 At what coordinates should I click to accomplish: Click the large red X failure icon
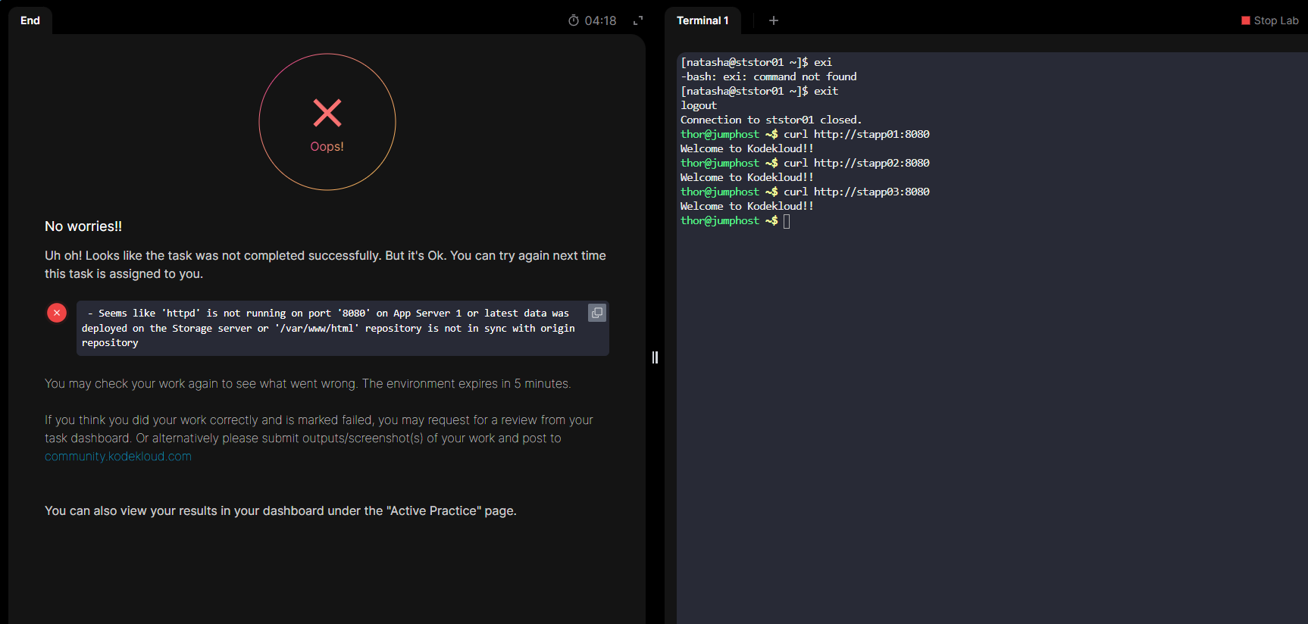click(327, 113)
